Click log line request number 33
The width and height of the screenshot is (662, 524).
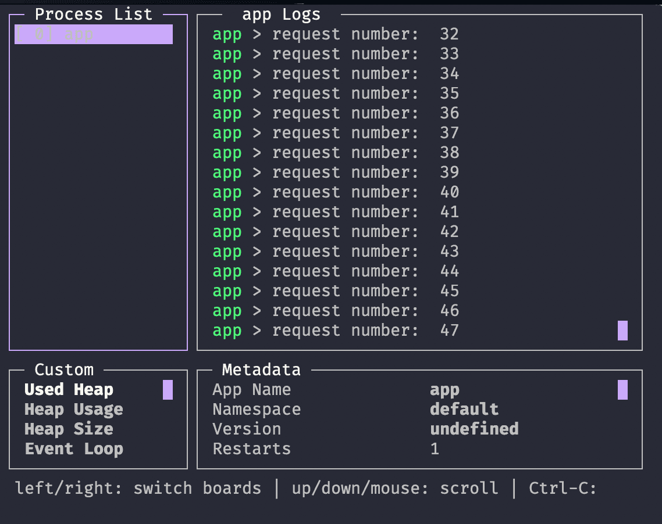(x=336, y=54)
